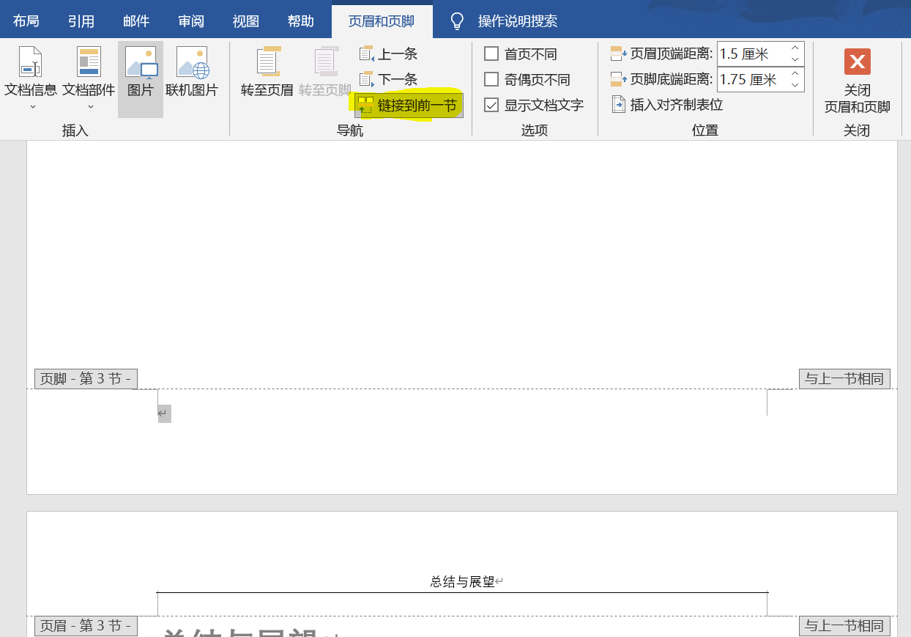Click header's 与上一节相同 tag
This screenshot has width=911, height=637.
click(x=844, y=626)
